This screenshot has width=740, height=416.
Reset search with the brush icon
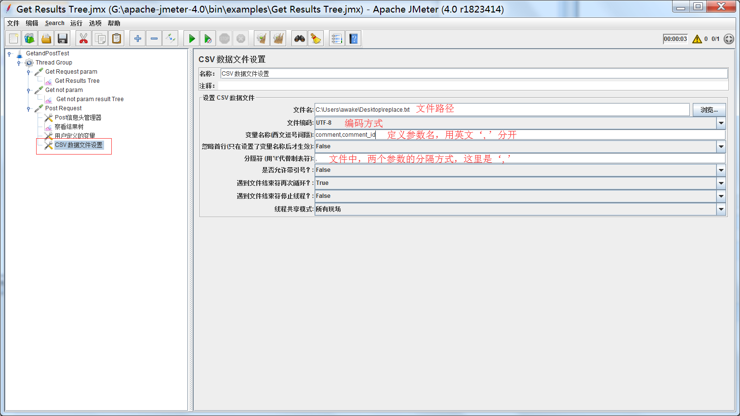pos(316,39)
